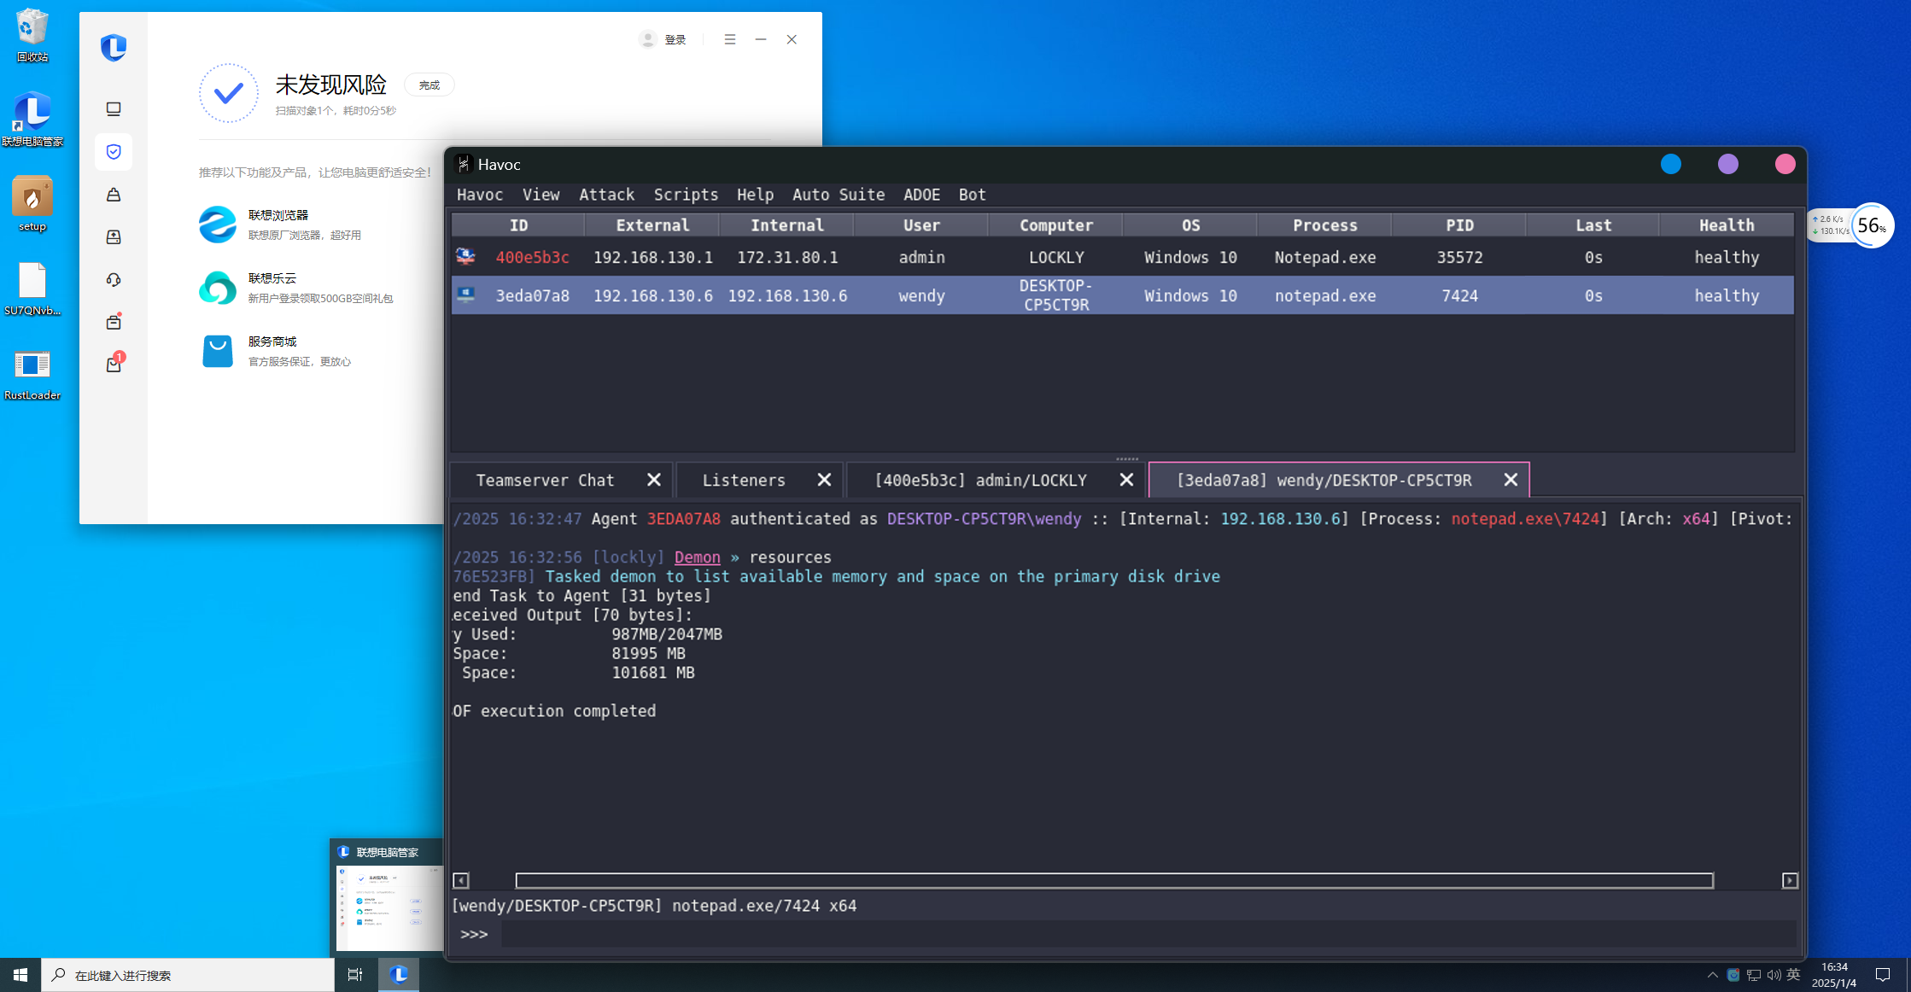1911x992 pixels.
Task: Open the shield security sidebar icon
Action: (114, 152)
